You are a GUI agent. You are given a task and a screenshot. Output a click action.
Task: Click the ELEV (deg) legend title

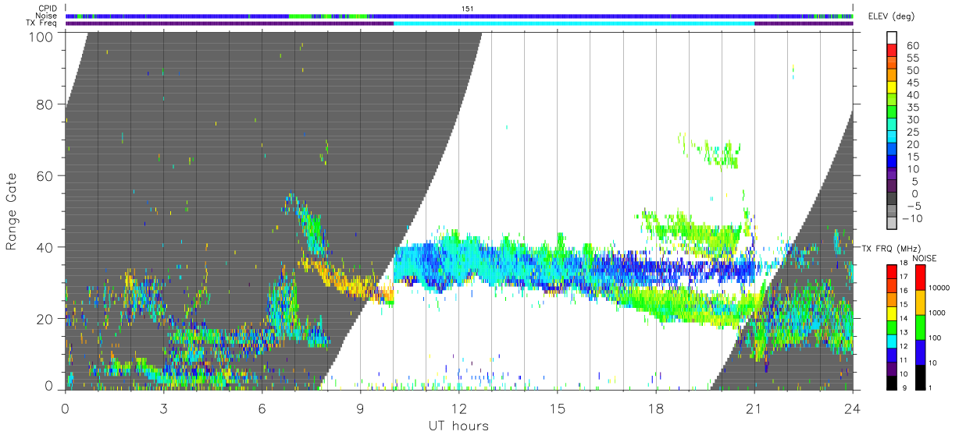pyautogui.click(x=890, y=16)
